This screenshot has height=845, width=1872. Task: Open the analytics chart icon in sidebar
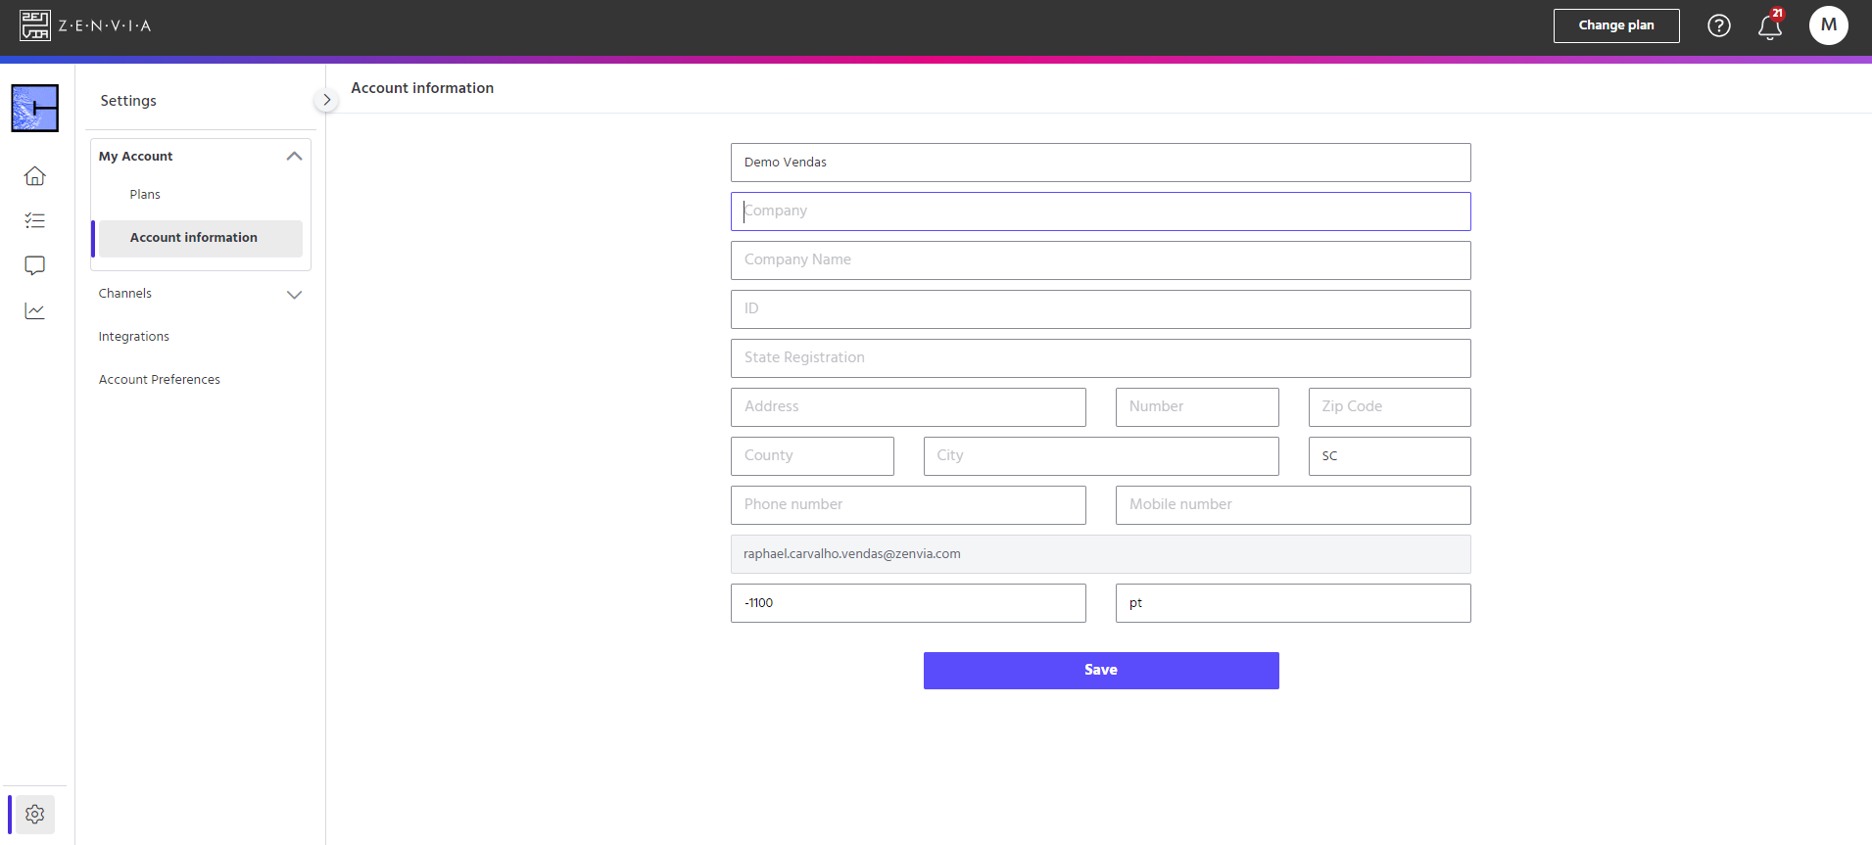point(35,311)
